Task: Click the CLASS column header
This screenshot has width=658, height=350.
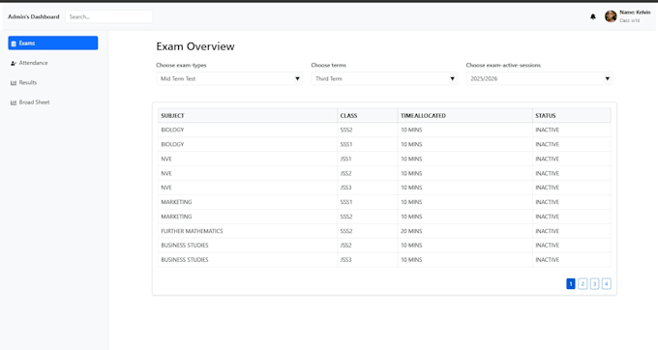Action: 368,115
